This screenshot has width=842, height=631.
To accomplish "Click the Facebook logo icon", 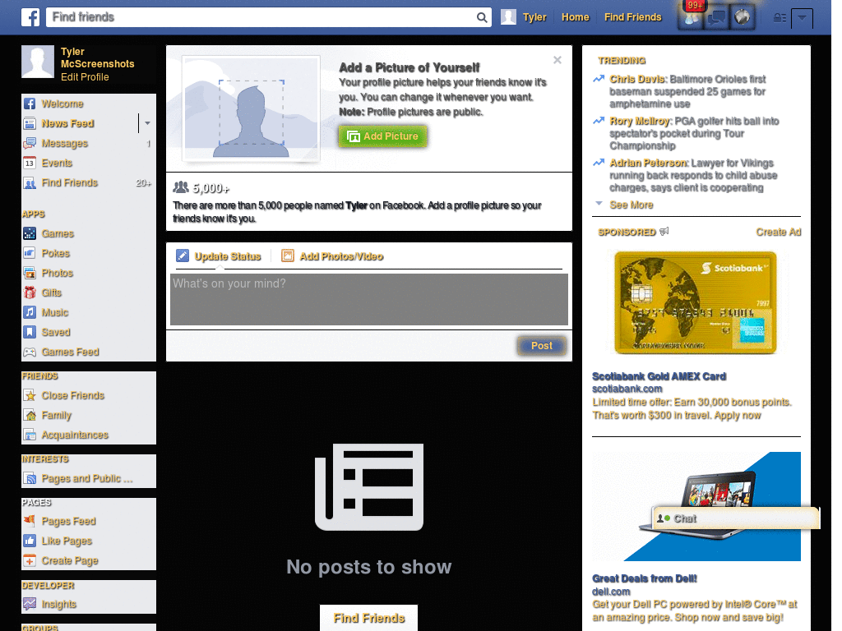I will (30, 17).
